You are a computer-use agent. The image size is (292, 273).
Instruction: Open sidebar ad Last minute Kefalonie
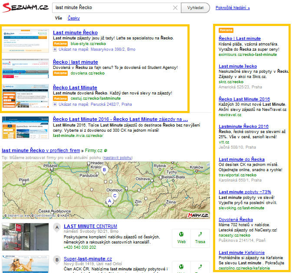coord(242,253)
